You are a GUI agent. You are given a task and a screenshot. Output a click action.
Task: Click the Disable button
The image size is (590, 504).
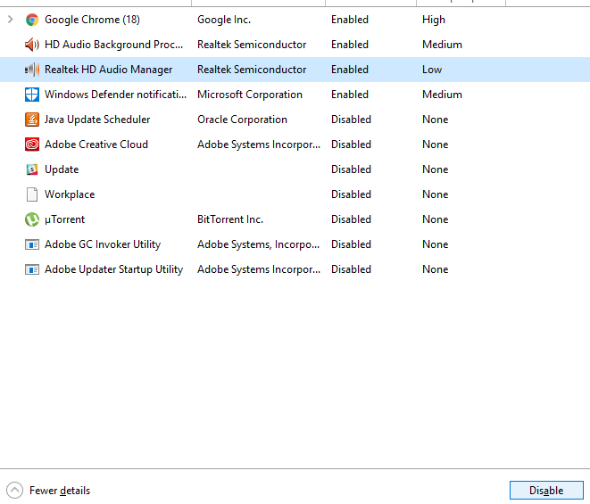pyautogui.click(x=546, y=490)
